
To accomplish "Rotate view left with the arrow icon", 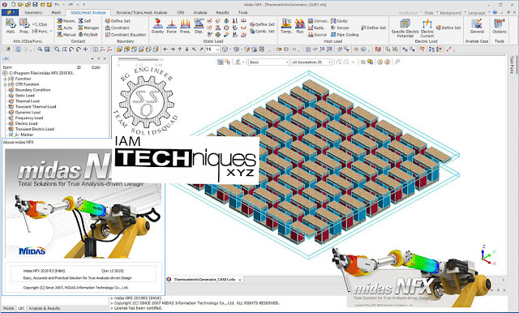I will (x=165, y=49).
